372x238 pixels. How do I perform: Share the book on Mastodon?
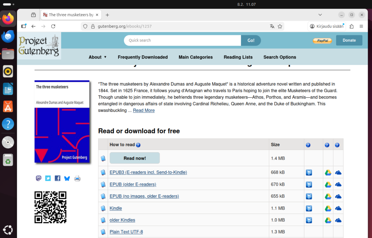(39, 178)
